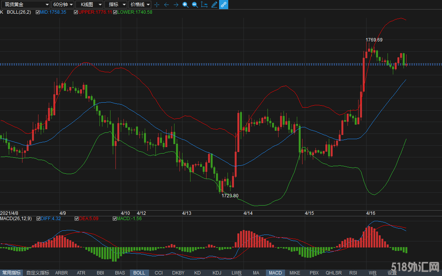Toggle the chain link icon
This screenshot has width=442, height=276.
click(224, 5)
